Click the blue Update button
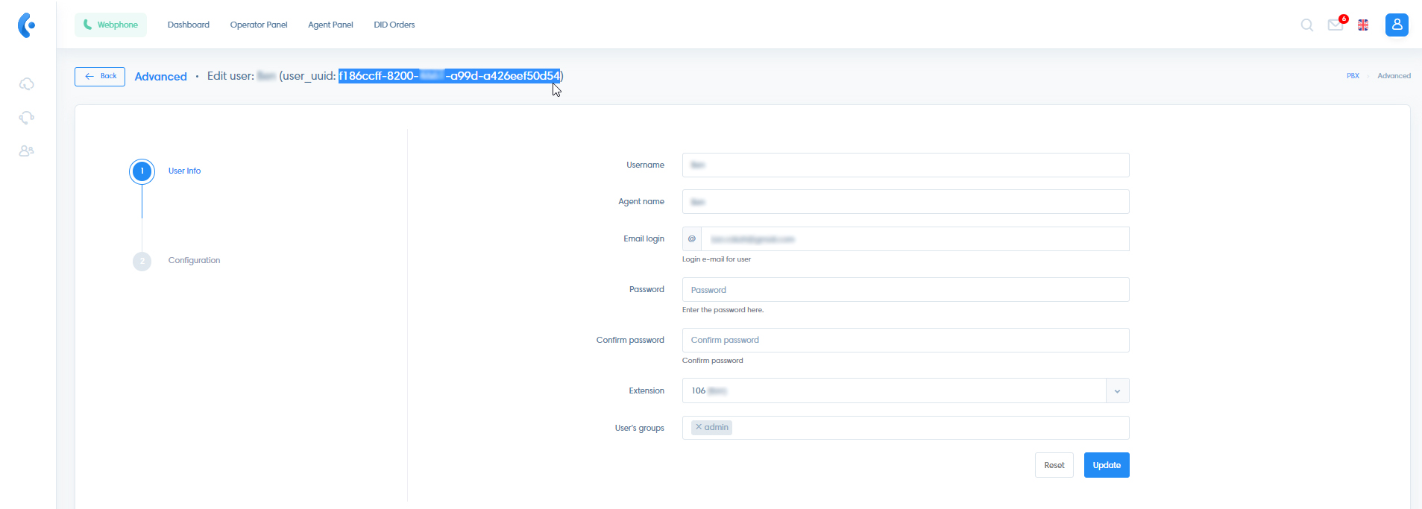The image size is (1422, 509). tap(1106, 465)
